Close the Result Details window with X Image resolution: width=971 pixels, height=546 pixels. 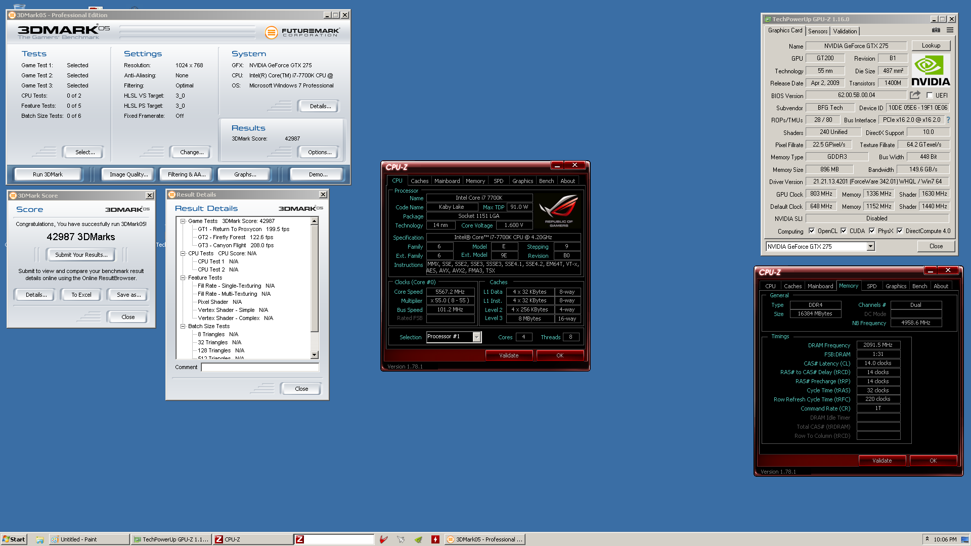tap(323, 195)
